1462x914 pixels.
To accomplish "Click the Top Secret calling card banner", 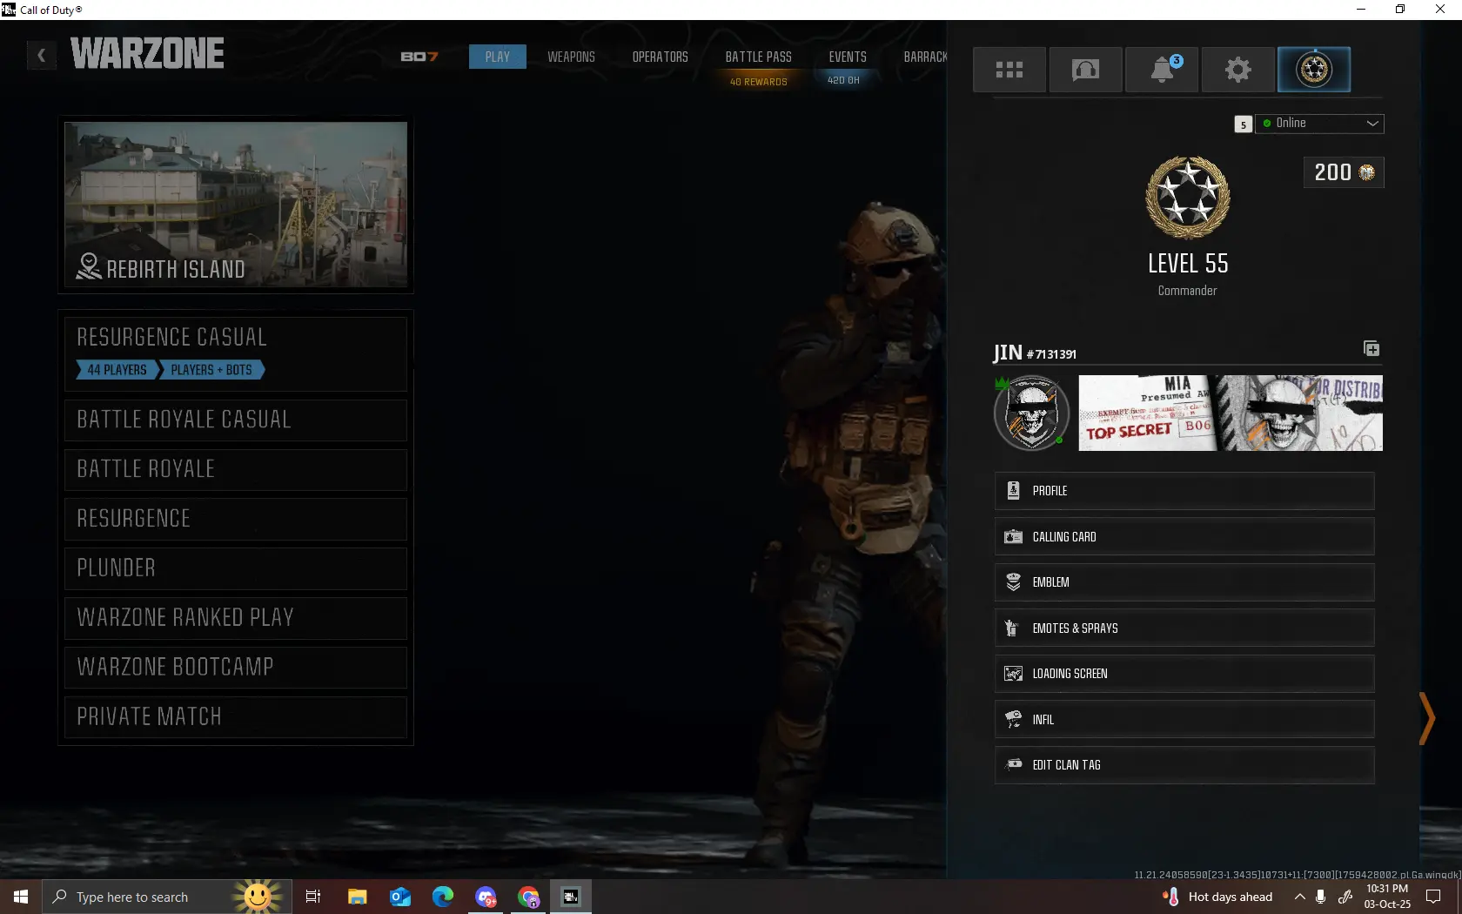I will point(1230,413).
